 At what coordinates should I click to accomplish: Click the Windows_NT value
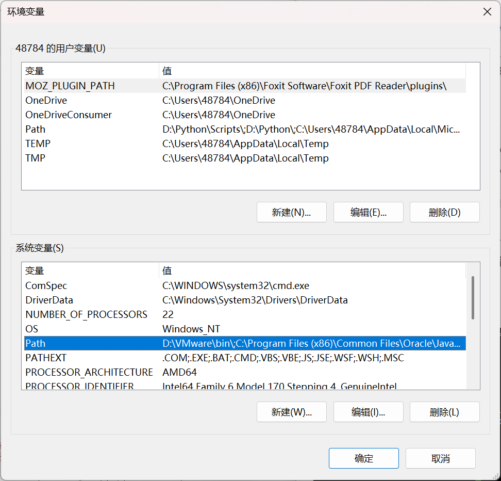[x=191, y=329]
